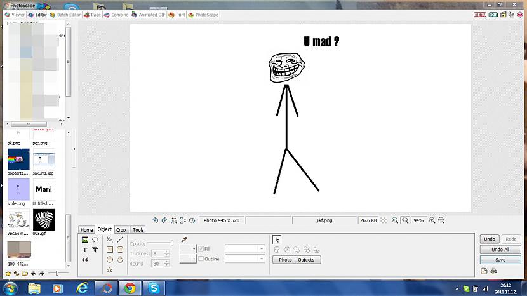Add folder to favorites star icon
Viewport: 527px width, 296px height.
(x=8, y=274)
